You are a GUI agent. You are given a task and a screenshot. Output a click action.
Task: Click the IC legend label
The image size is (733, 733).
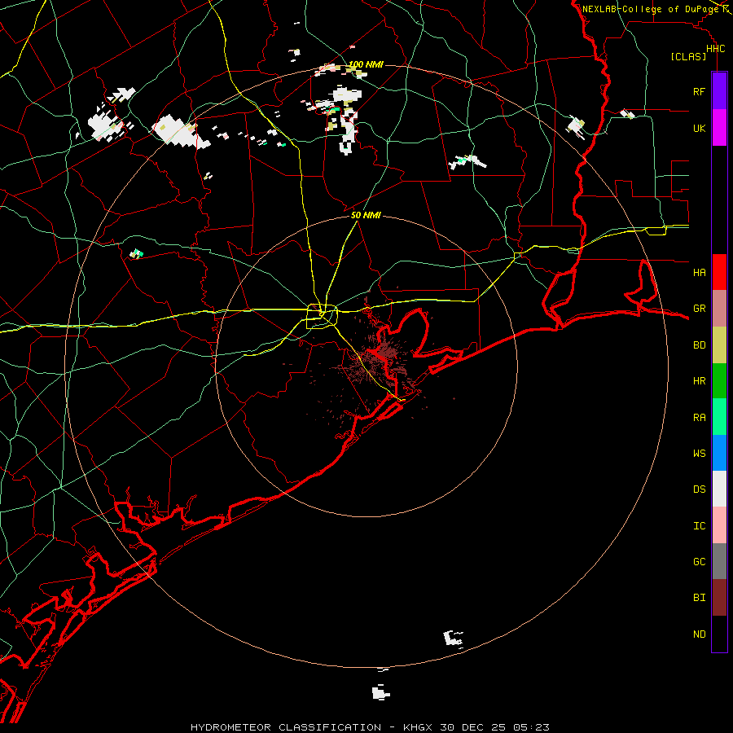click(x=699, y=526)
